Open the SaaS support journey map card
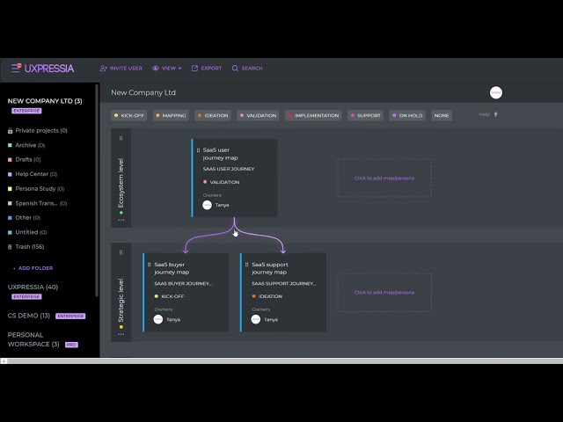Image resolution: width=563 pixels, height=422 pixels. (283, 293)
